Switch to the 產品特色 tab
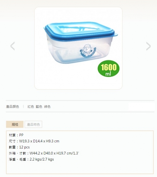The image size is (157, 177). tap(33, 124)
